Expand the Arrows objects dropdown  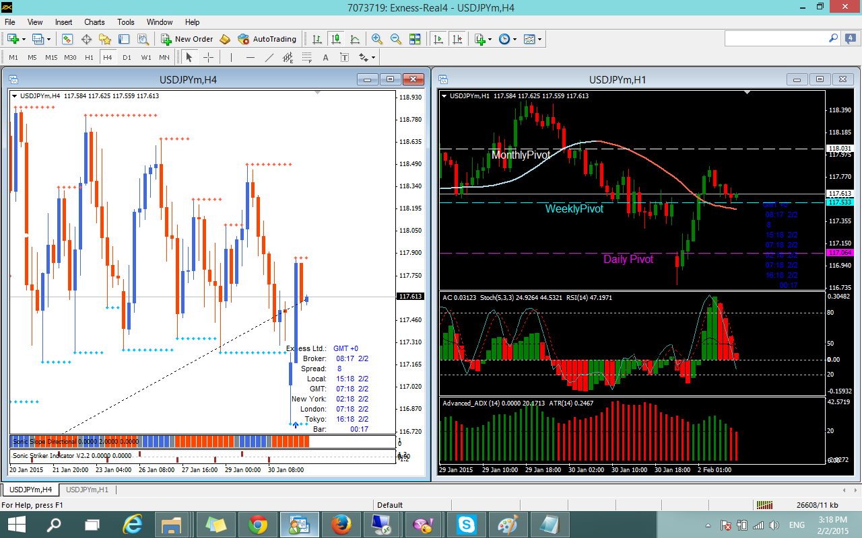373,57
